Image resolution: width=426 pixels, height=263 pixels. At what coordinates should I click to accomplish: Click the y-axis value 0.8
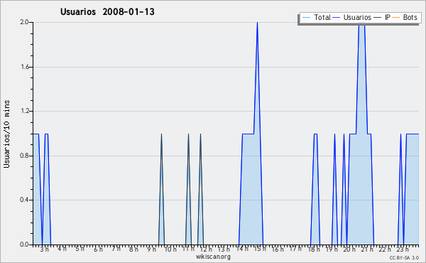pos(24,156)
